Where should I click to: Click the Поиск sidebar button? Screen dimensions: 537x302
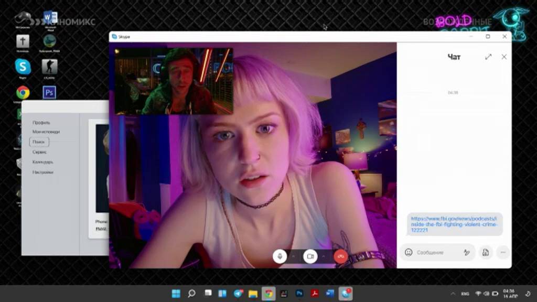click(x=39, y=142)
